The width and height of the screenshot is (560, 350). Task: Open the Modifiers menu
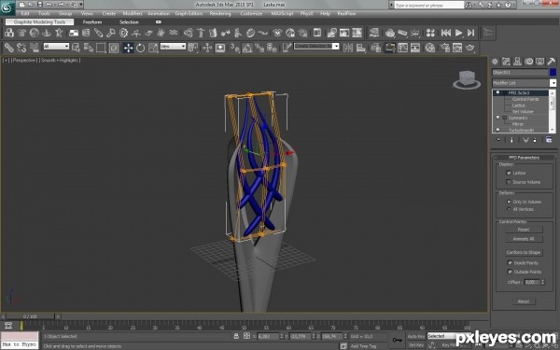tap(133, 14)
